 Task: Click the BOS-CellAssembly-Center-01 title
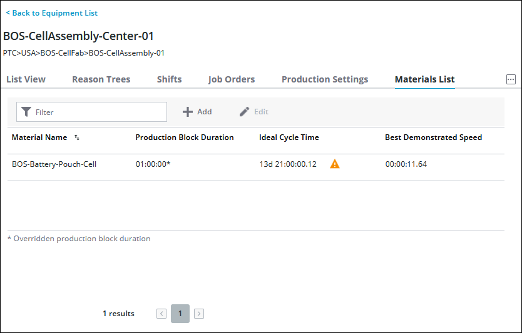point(79,36)
